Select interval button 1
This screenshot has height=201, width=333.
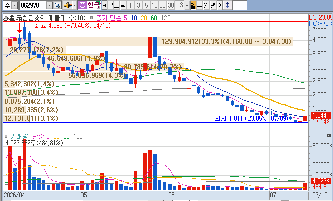tap(131, 5)
